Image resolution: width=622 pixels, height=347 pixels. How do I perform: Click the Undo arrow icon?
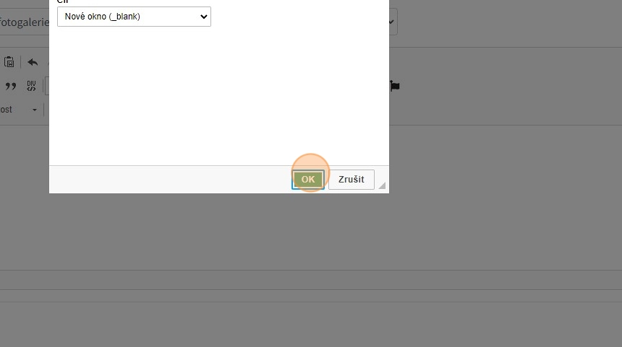[33, 62]
